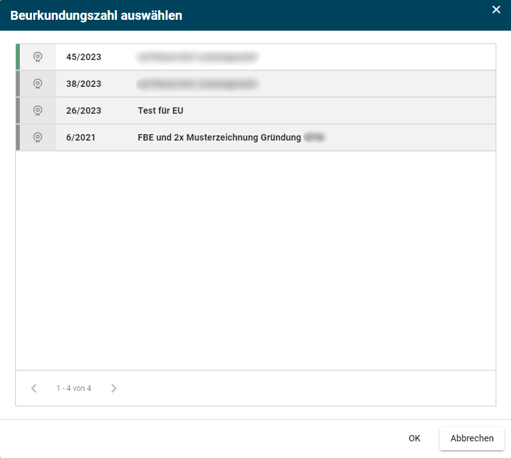The image size is (511, 458).
Task: Click the blurred description in row 45/2023
Action: pyautogui.click(x=197, y=57)
